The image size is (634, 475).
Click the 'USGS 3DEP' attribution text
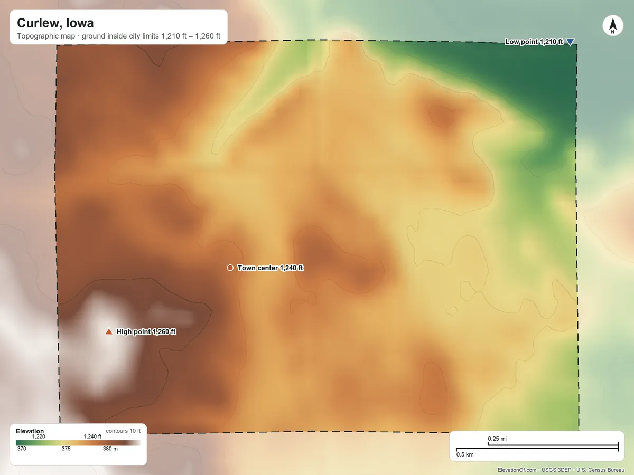pyautogui.click(x=556, y=470)
